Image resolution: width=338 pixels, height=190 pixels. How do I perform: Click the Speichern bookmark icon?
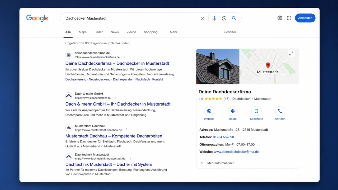(x=256, y=111)
